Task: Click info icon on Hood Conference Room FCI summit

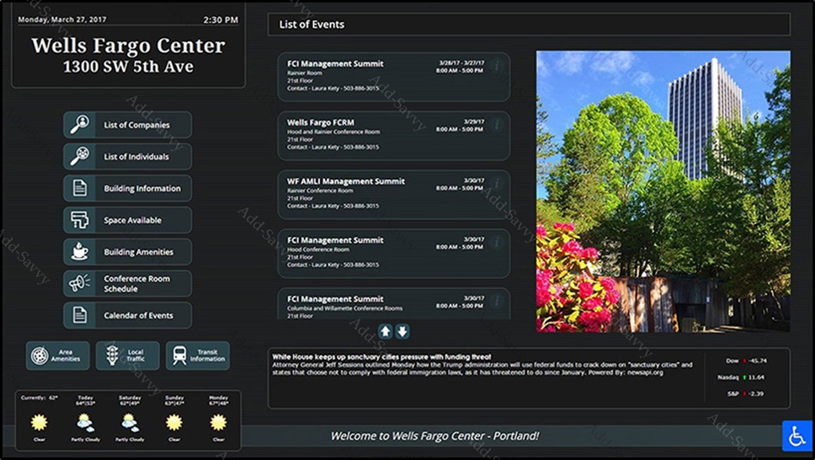Action: (497, 242)
